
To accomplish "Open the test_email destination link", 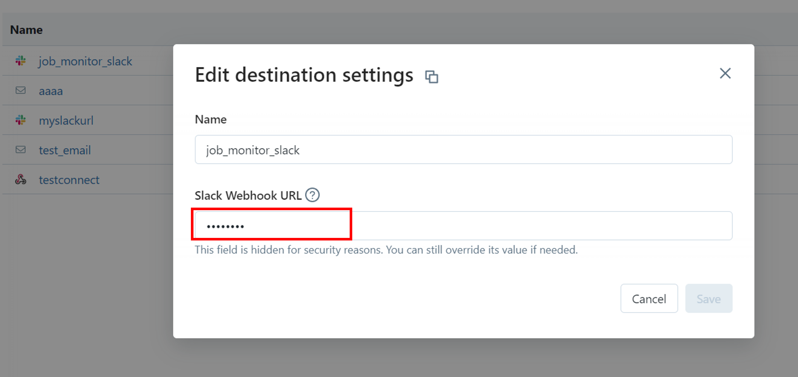I will 65,150.
